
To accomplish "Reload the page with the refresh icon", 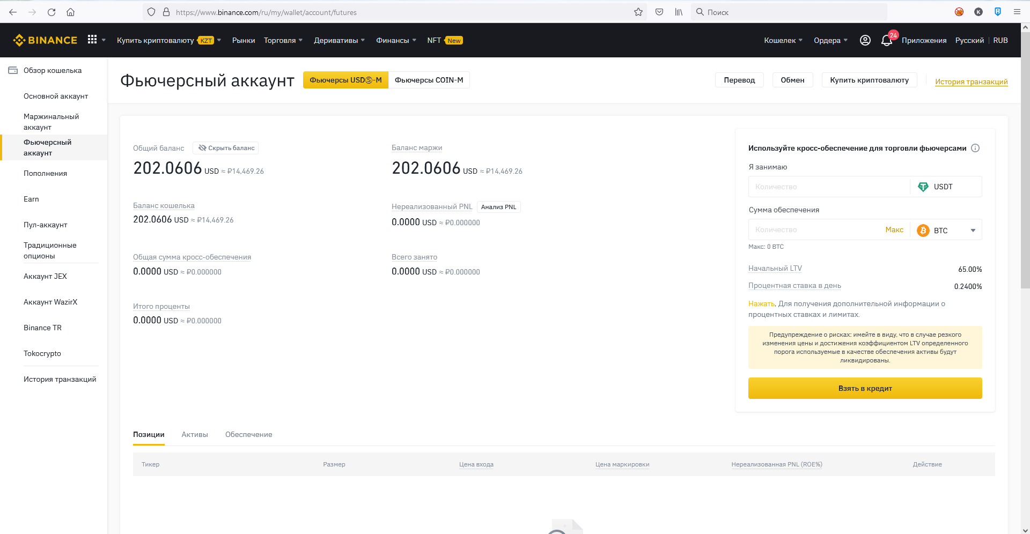I will [x=51, y=12].
